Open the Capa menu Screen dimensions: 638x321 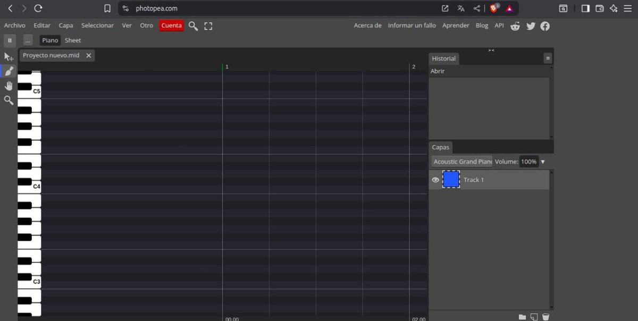[66, 26]
